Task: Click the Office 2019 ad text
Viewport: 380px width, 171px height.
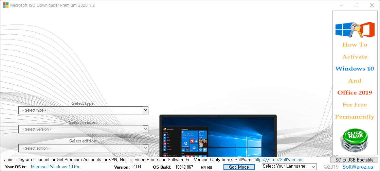Action: coord(355,93)
